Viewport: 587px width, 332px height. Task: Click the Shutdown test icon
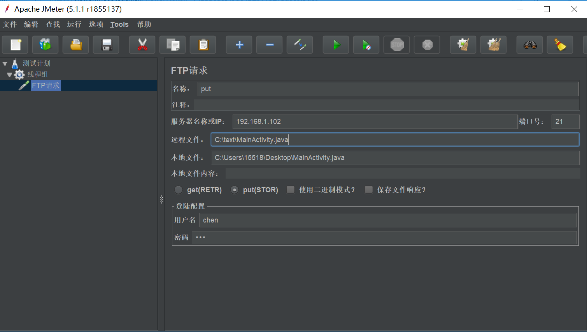click(x=427, y=45)
